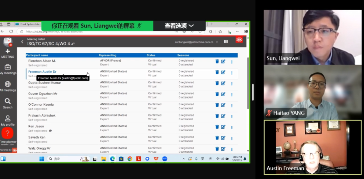Edit the Freeman Austin Dr entry
The image size is (364, 179).
click(223, 72)
